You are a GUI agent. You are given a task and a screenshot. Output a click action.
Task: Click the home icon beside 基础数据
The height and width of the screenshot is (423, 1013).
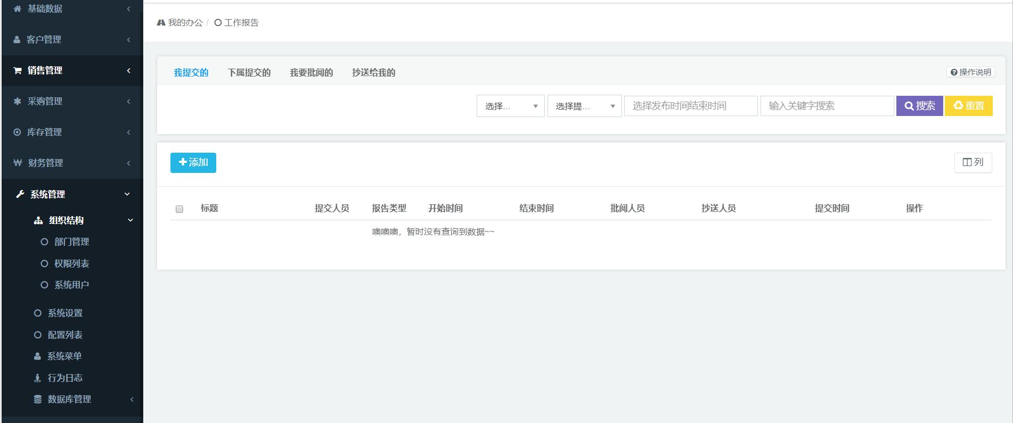pos(18,9)
